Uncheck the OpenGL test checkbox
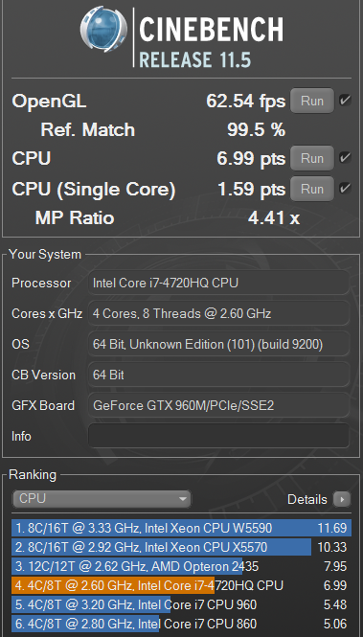 pyautogui.click(x=345, y=101)
